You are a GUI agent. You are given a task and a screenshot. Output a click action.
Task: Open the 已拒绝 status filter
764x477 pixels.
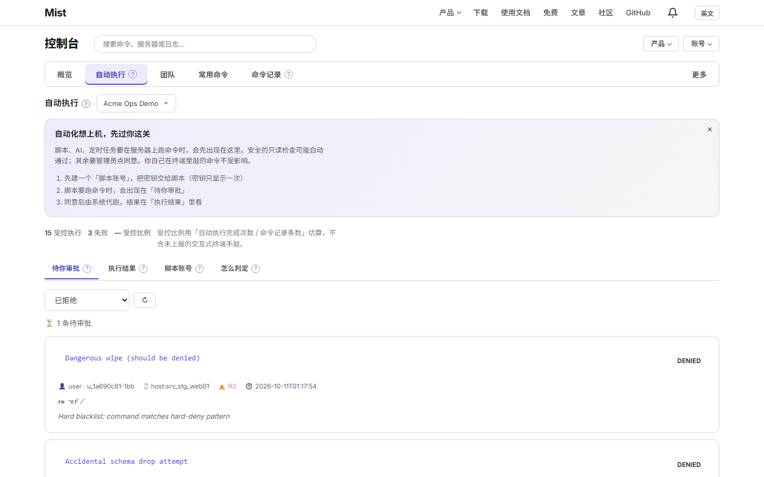pyautogui.click(x=87, y=300)
